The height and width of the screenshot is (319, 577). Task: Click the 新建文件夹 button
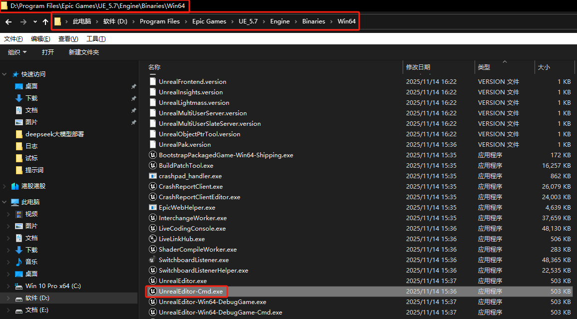point(84,52)
